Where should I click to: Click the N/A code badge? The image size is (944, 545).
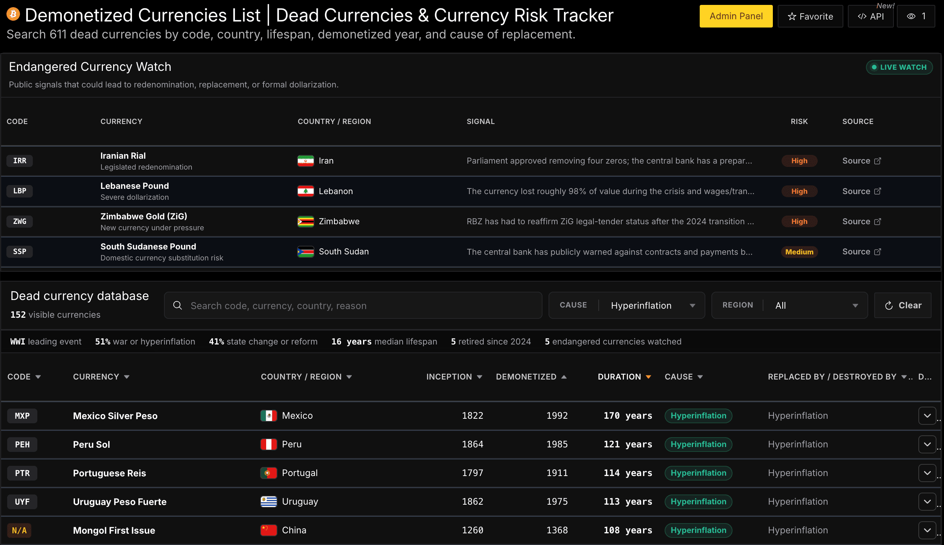click(19, 530)
